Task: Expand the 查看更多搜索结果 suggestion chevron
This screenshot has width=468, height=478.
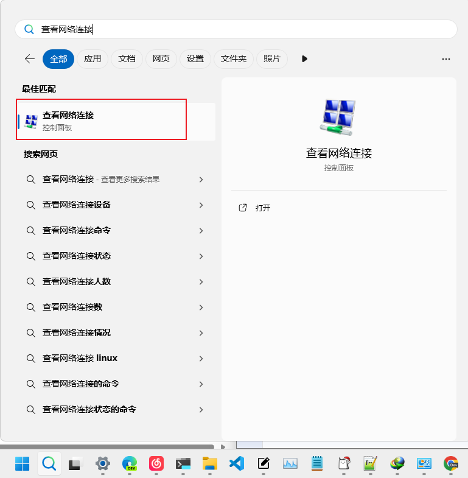Action: click(x=201, y=180)
